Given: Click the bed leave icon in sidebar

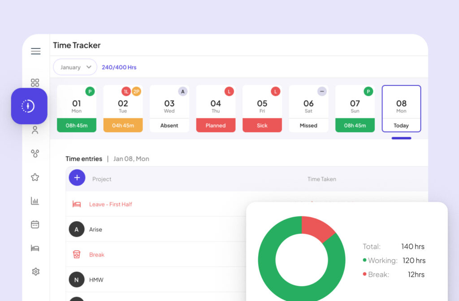Looking at the screenshot, I should pos(35,248).
